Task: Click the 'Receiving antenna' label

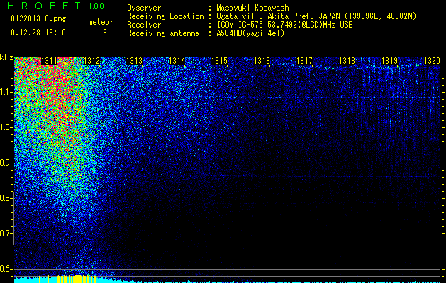Action: 163,33
